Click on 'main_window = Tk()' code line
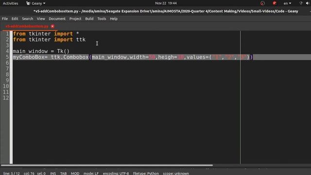This screenshot has width=311, height=175. (41, 51)
